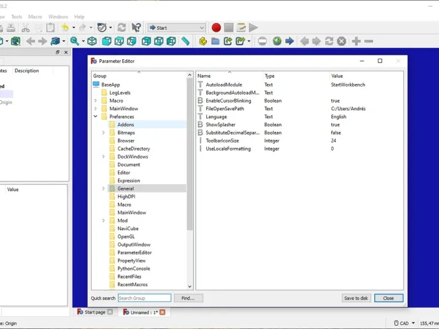Viewport: 439px width, 329px height.
Task: Collapse the Preferences tree node
Action: [96, 117]
